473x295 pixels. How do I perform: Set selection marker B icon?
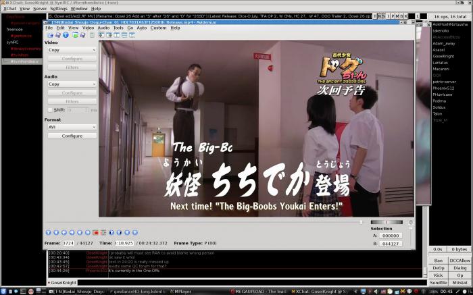(x=103, y=232)
